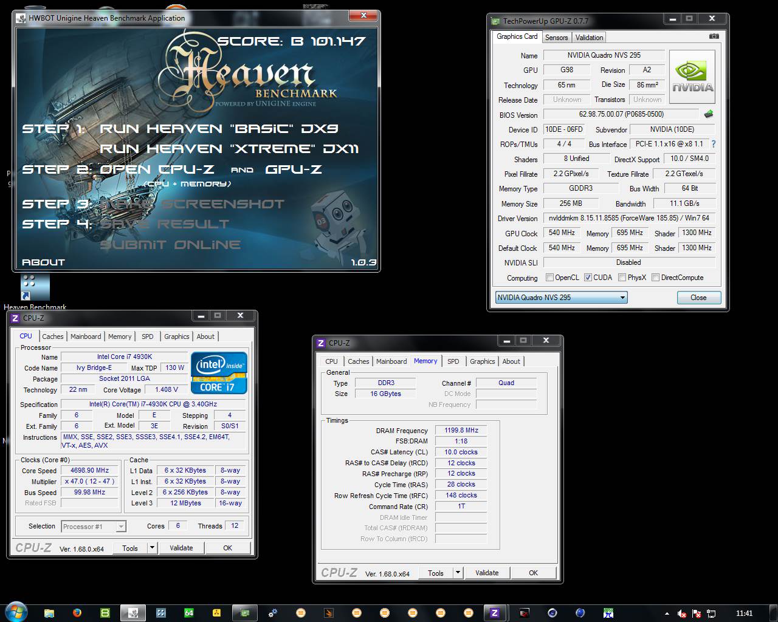Expand Tools arrow in CPU-Z CPU window
The height and width of the screenshot is (622, 778).
(x=152, y=548)
